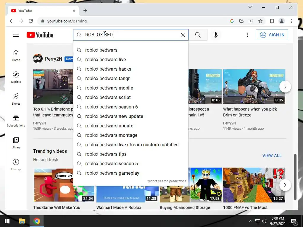Click the YouTube logo
Viewport: 303px width, 227px height.
pyautogui.click(x=40, y=35)
